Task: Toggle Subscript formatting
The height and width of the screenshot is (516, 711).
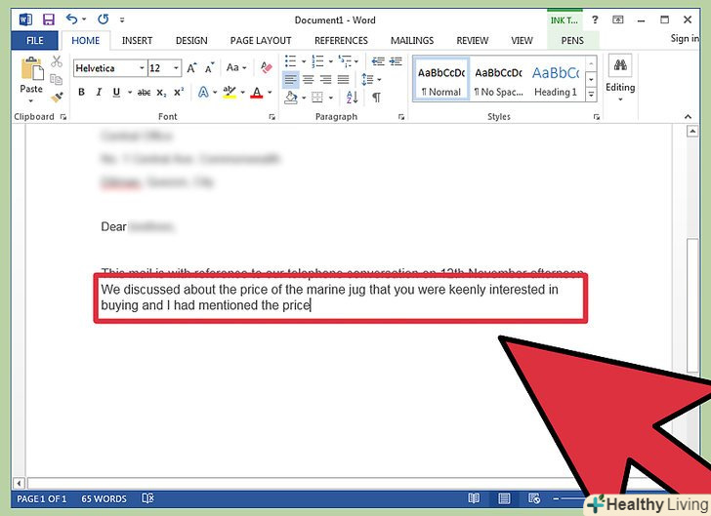Action: coord(161,93)
